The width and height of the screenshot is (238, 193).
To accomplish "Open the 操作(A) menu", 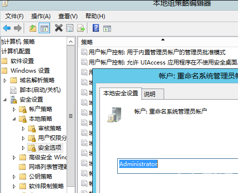I will [41, 16].
